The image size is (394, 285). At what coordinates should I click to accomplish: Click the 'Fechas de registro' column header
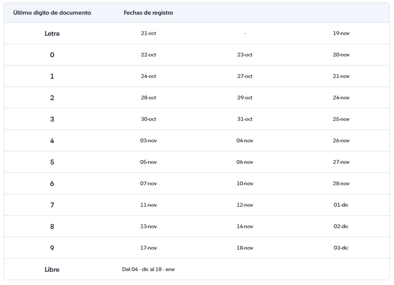(x=148, y=13)
